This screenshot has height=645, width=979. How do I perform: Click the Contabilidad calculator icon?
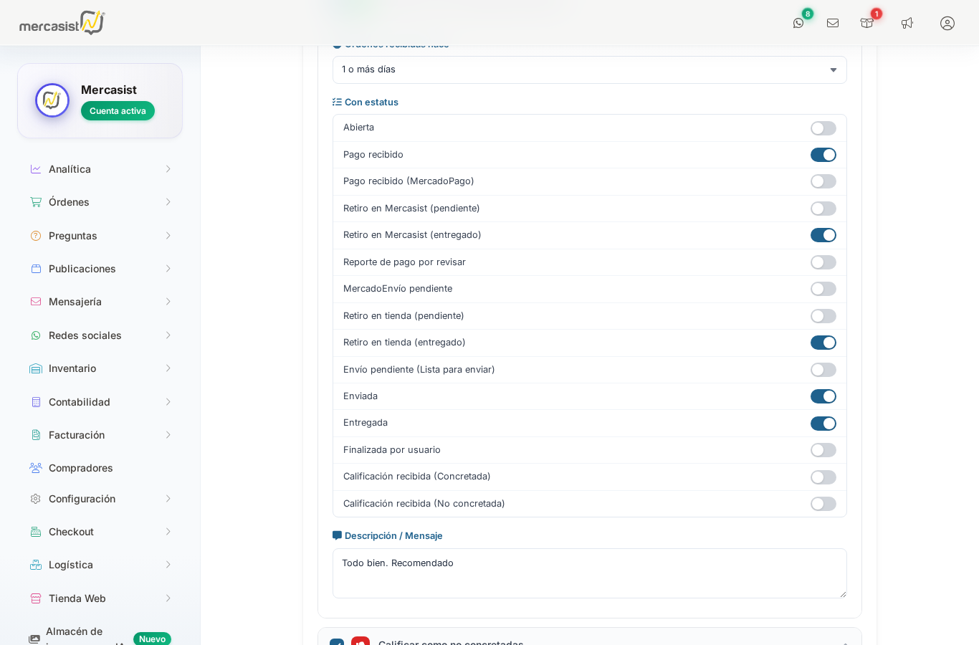pos(36,402)
